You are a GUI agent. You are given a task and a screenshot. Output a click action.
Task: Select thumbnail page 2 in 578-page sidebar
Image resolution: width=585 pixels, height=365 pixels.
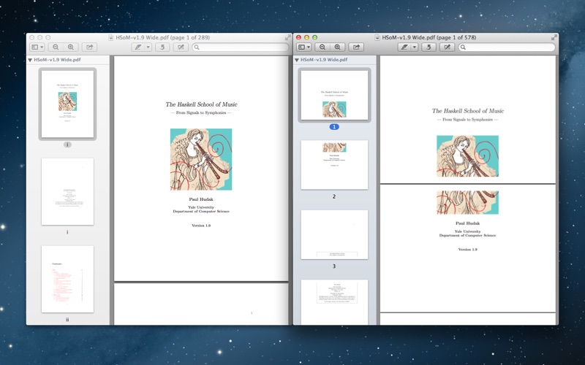pos(334,165)
